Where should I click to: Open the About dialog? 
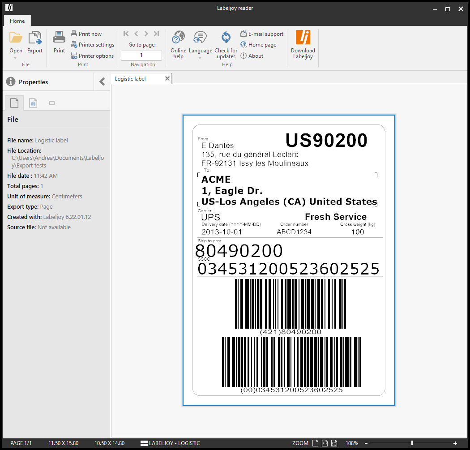pyautogui.click(x=252, y=56)
